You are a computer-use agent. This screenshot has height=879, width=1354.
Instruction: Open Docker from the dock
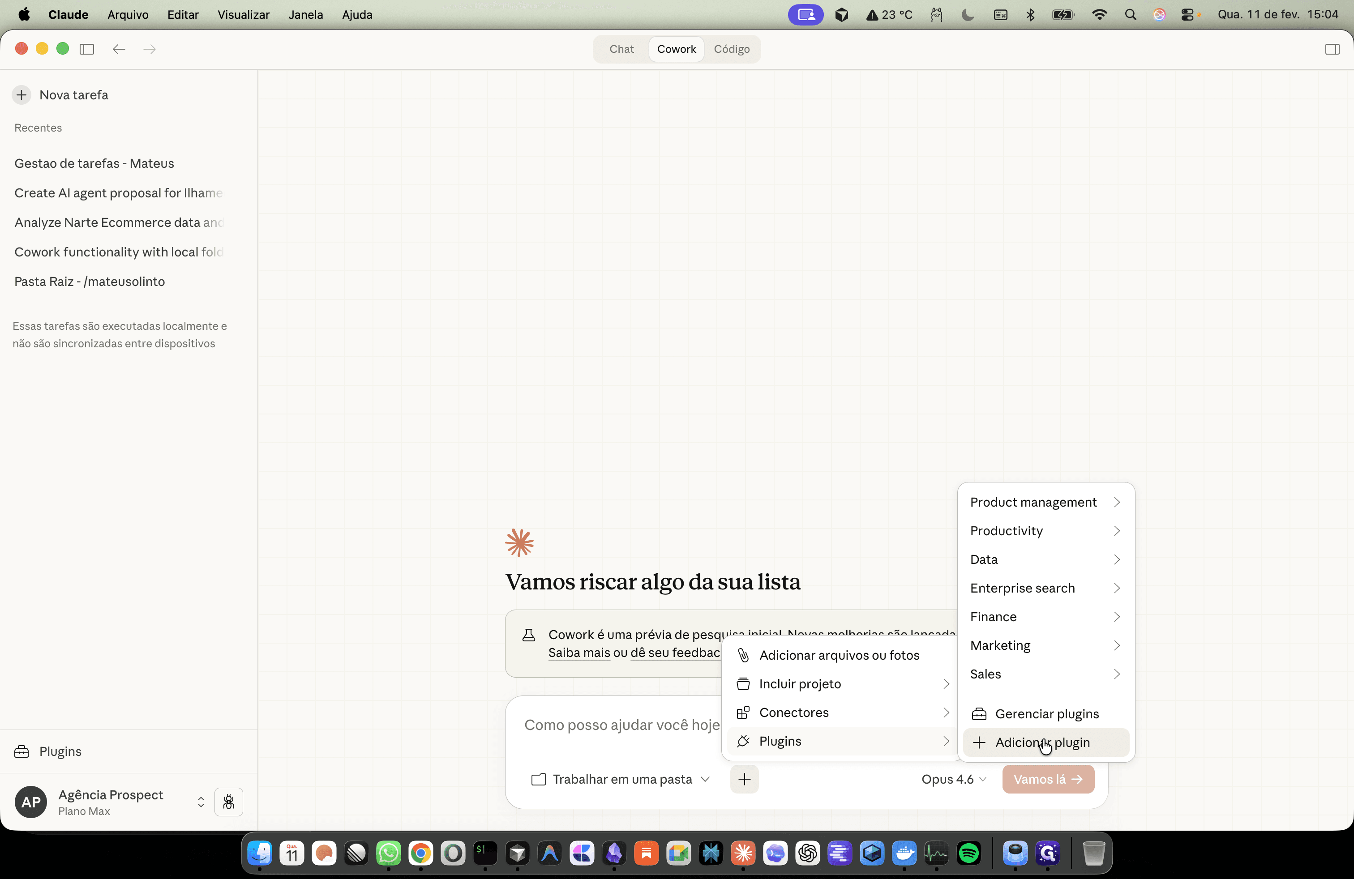click(904, 853)
